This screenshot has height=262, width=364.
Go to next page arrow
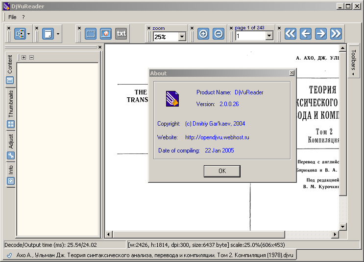(x=321, y=34)
